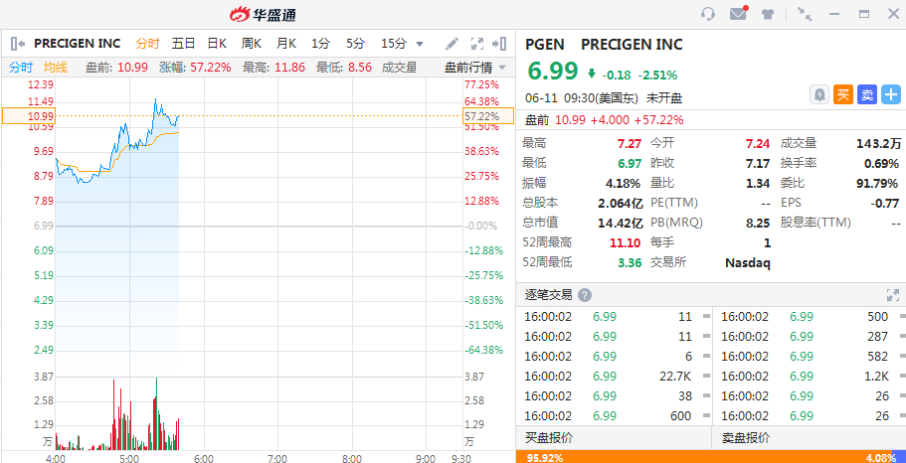The image size is (906, 463).
Task: Open more chart periods dropdown arrow
Action: [x=420, y=44]
